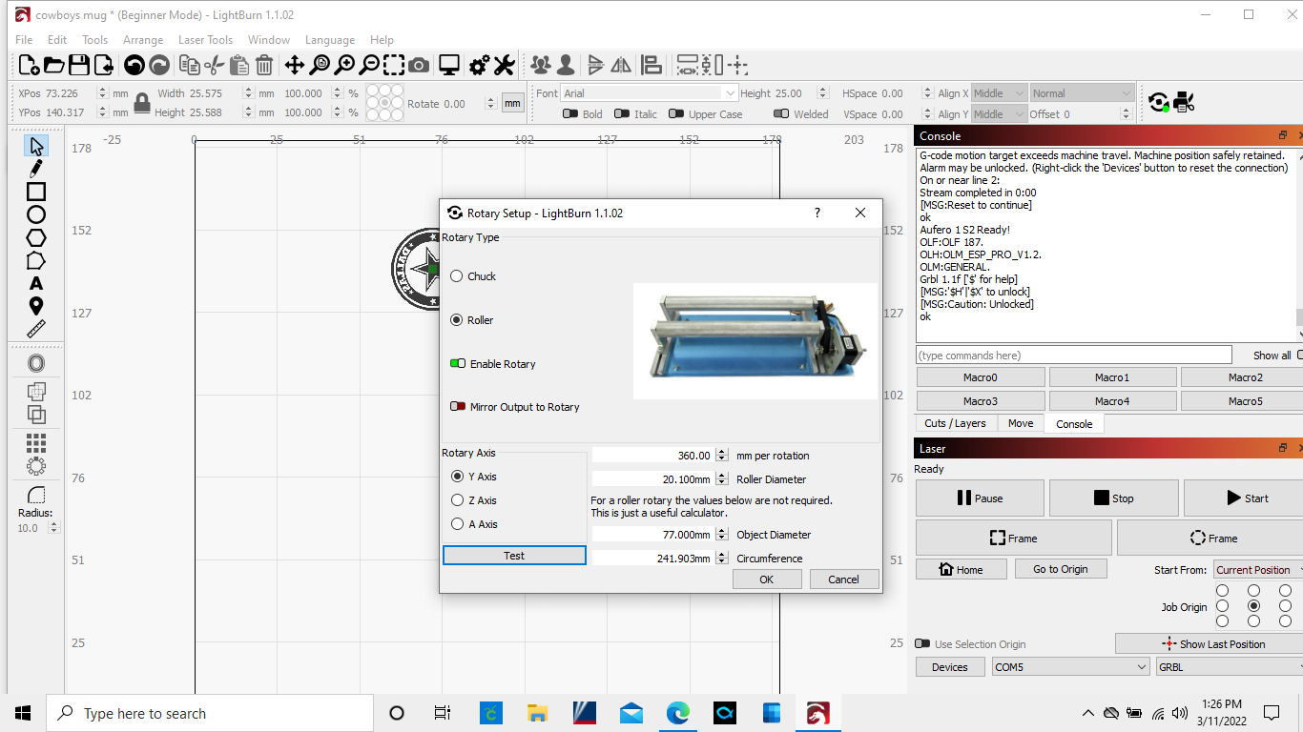This screenshot has width=1303, height=732.
Task: Select the Ellipse tool
Action: tap(36, 214)
